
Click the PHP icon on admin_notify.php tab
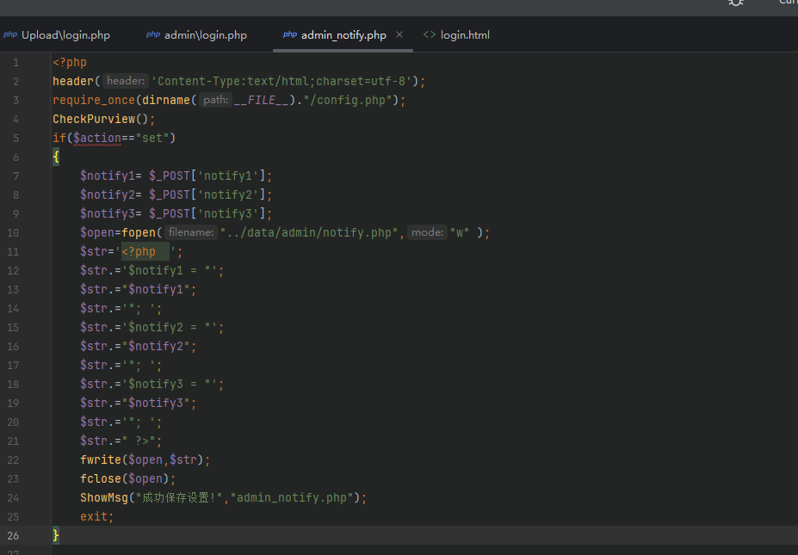tap(290, 35)
